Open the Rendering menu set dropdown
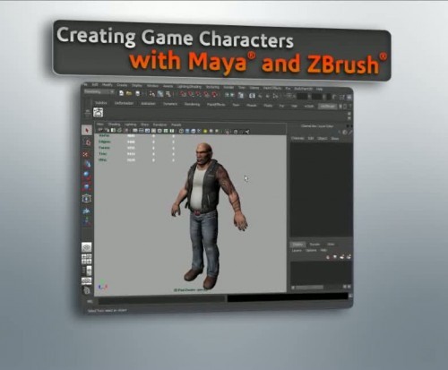The image size is (448, 370). pyautogui.click(x=99, y=92)
